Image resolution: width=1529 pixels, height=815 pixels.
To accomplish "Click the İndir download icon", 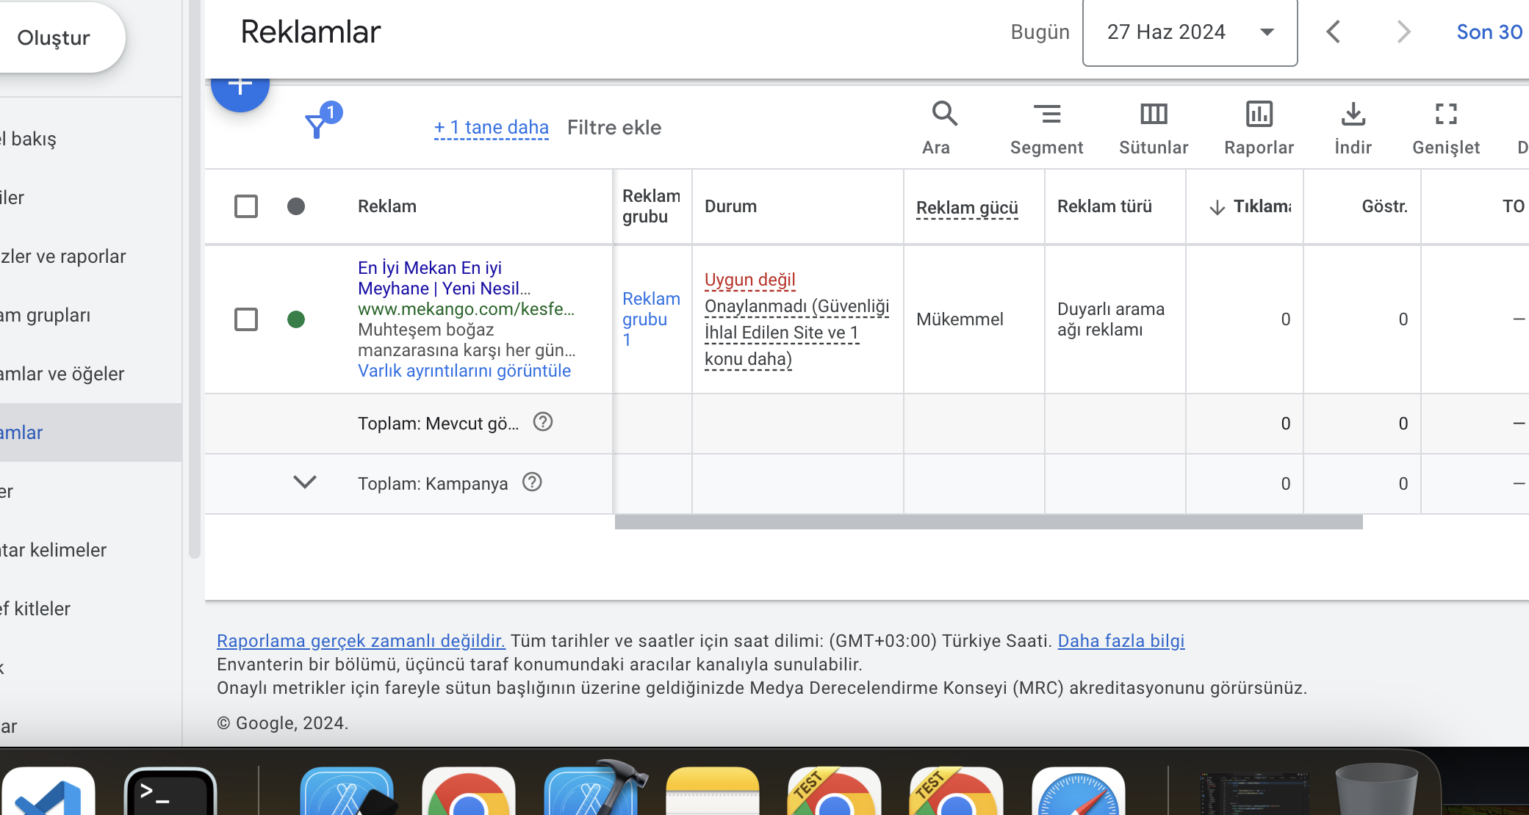I will pyautogui.click(x=1353, y=115).
